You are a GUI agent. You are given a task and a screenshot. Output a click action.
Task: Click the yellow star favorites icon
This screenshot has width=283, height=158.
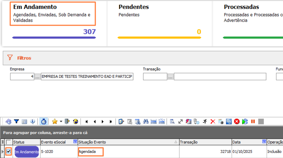point(55,121)
